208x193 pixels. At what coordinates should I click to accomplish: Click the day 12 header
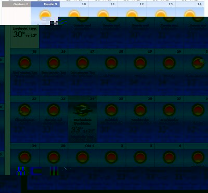coord(132,4)
